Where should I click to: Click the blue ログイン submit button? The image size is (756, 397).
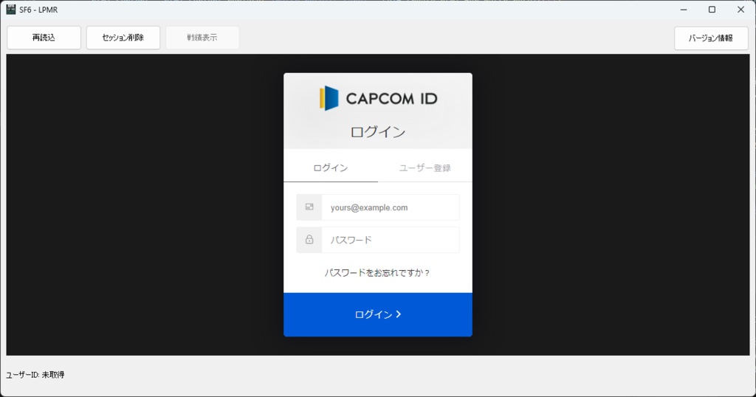click(378, 314)
